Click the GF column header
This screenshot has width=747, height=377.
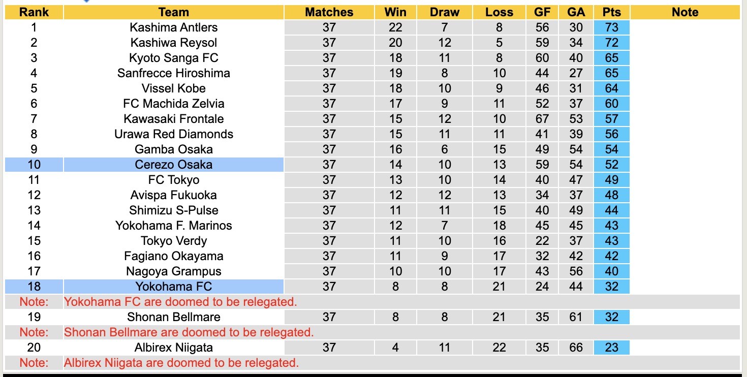coord(542,12)
